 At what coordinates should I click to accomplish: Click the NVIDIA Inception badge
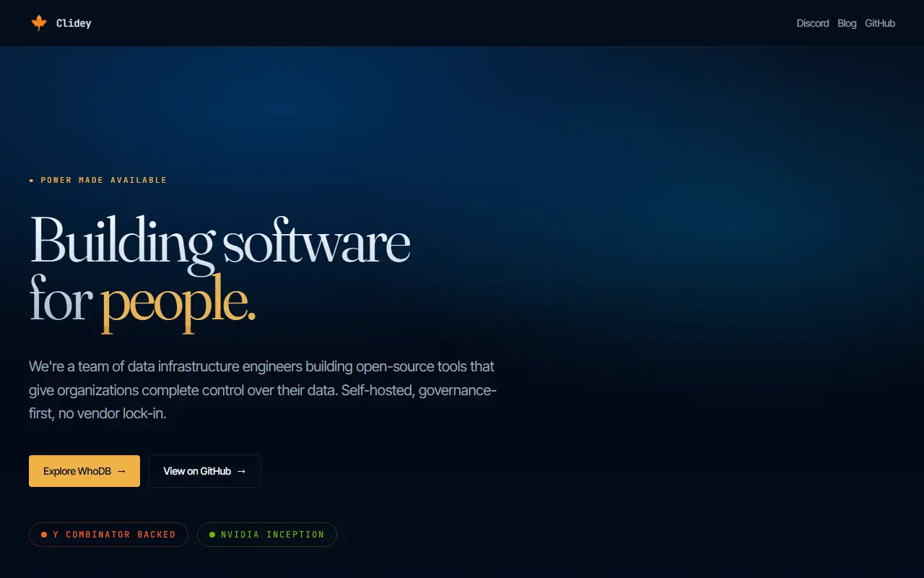[267, 535]
